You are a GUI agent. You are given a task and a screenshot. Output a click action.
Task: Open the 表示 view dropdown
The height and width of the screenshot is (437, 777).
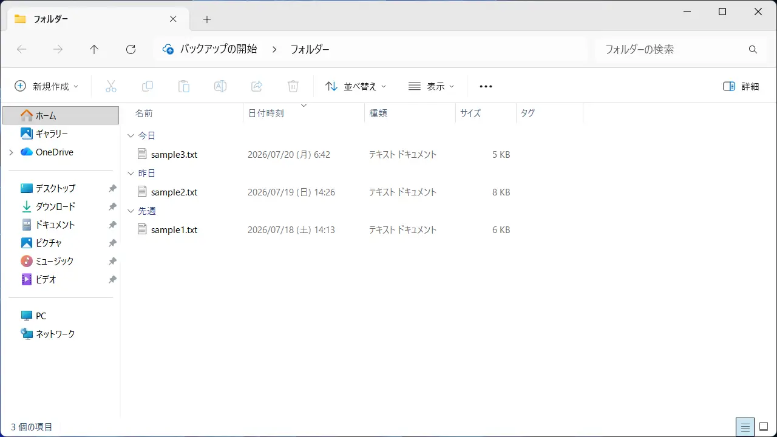click(432, 86)
